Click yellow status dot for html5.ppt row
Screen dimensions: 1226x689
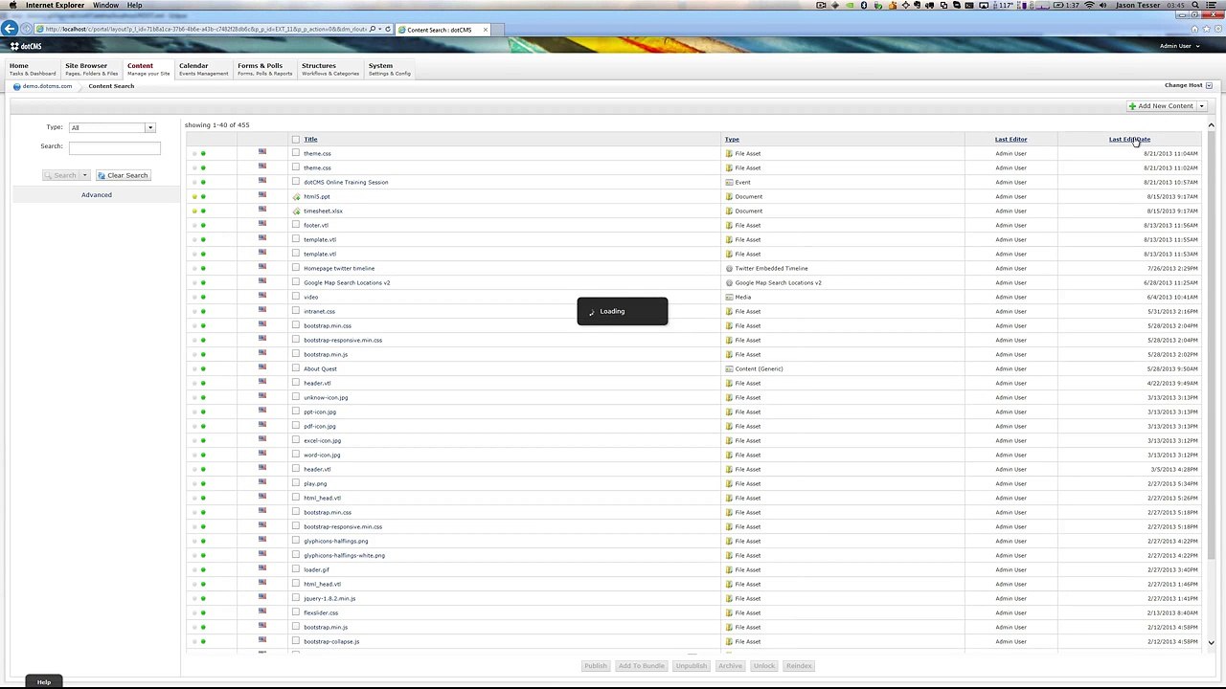tap(194, 196)
